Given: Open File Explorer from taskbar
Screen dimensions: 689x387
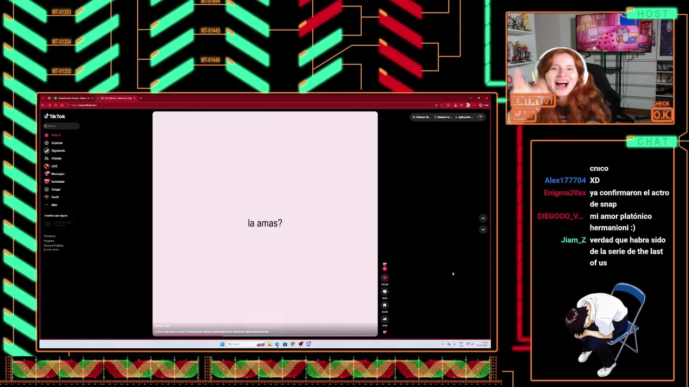Looking at the screenshot, I should (270, 344).
